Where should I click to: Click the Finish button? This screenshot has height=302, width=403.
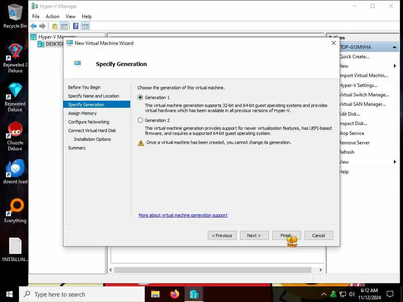(287, 236)
